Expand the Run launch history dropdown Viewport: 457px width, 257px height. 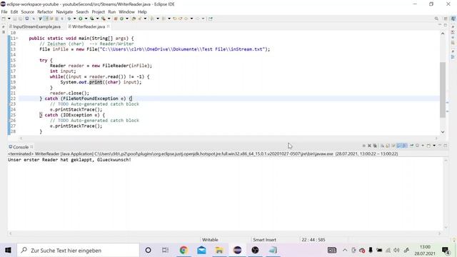pos(86,19)
